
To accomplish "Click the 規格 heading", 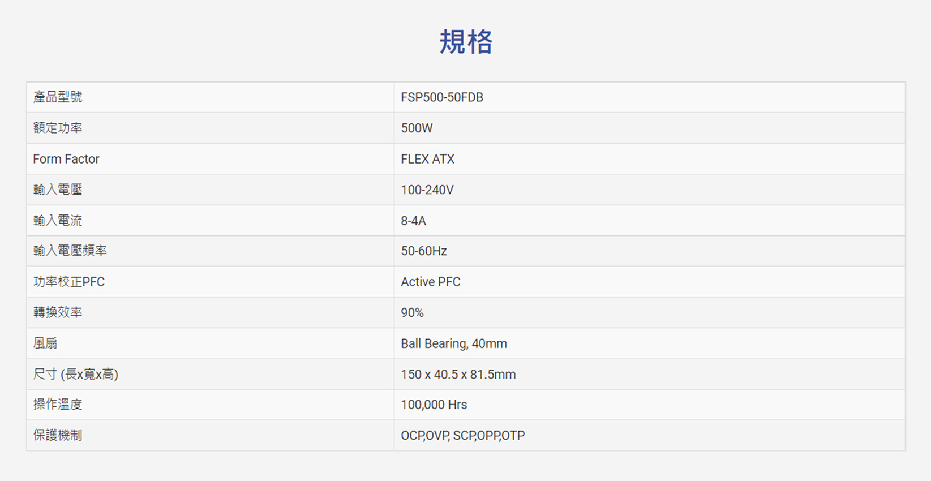I will [466, 42].
